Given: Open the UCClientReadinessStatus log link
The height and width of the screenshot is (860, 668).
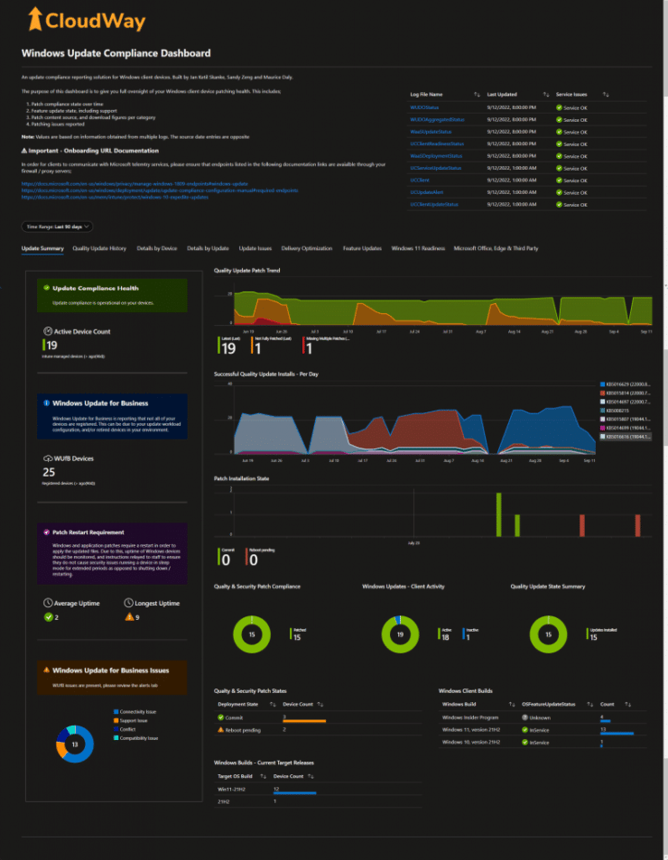Looking at the screenshot, I should (437, 143).
